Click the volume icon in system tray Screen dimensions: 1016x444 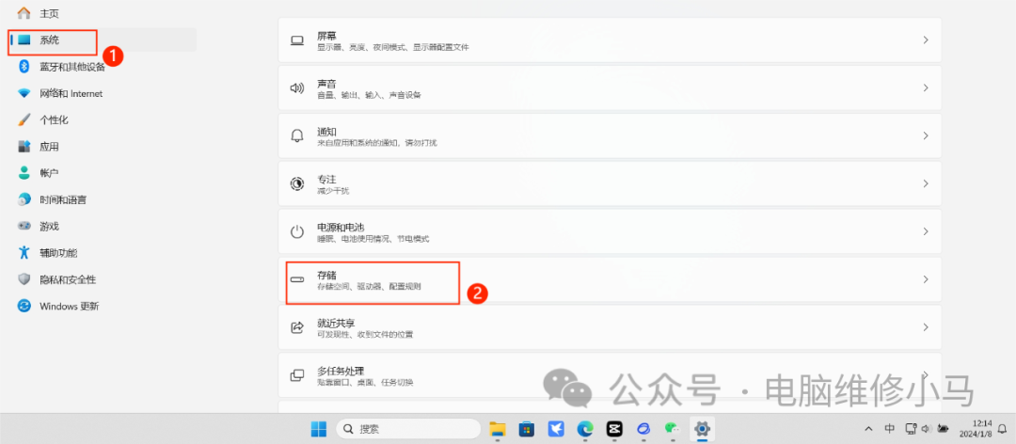(x=926, y=428)
